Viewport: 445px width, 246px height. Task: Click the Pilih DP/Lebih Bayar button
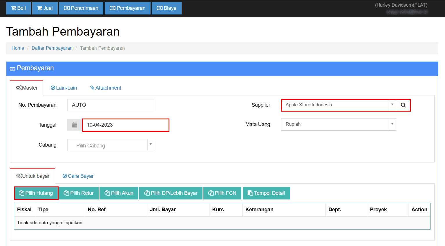coord(171,193)
